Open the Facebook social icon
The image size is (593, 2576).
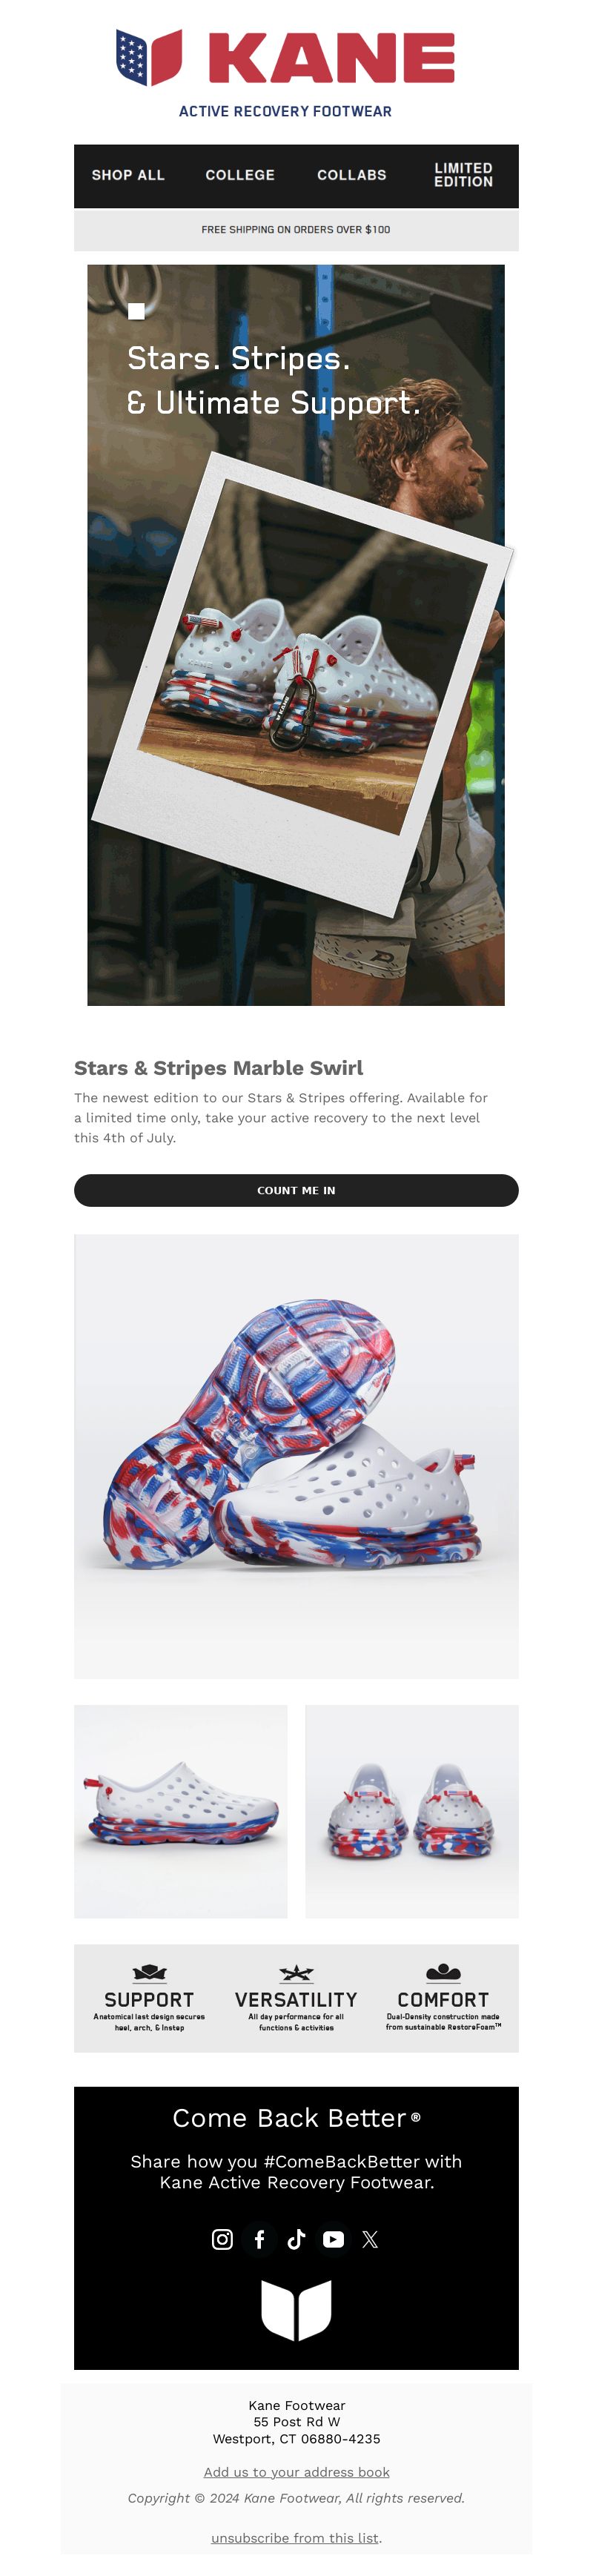pos(259,2239)
